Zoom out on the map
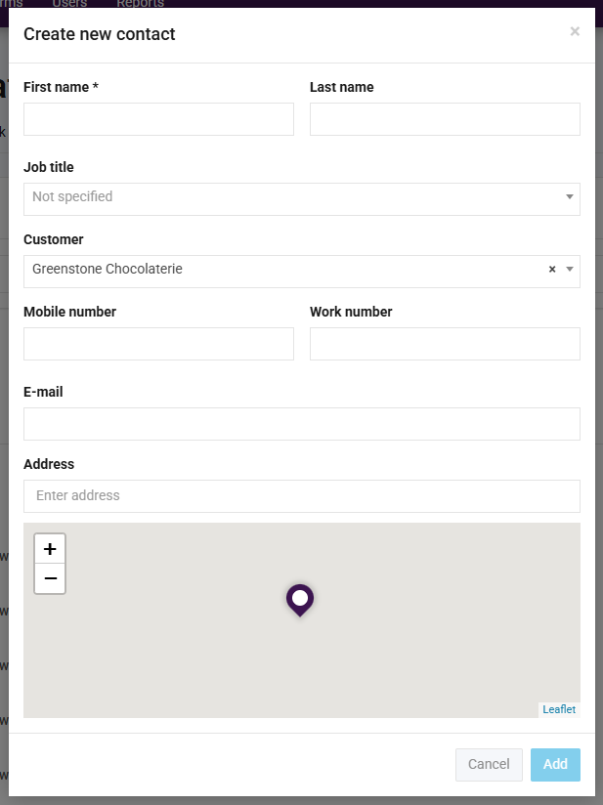This screenshot has width=603, height=805. click(x=50, y=578)
